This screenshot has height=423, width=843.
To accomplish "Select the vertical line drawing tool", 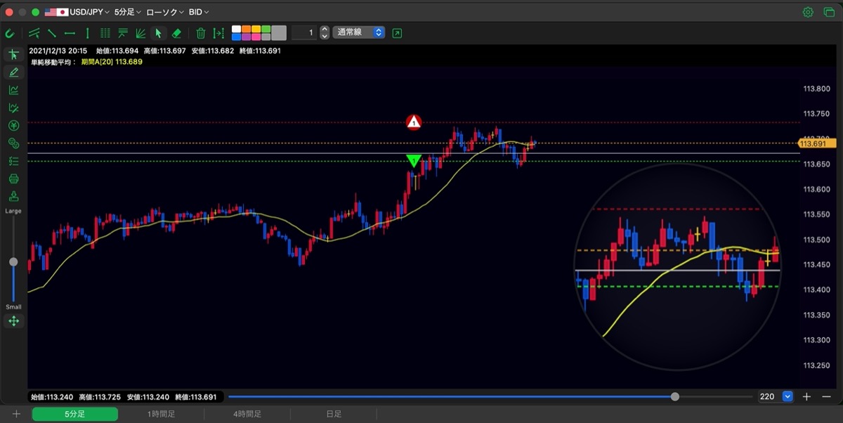I will click(87, 32).
